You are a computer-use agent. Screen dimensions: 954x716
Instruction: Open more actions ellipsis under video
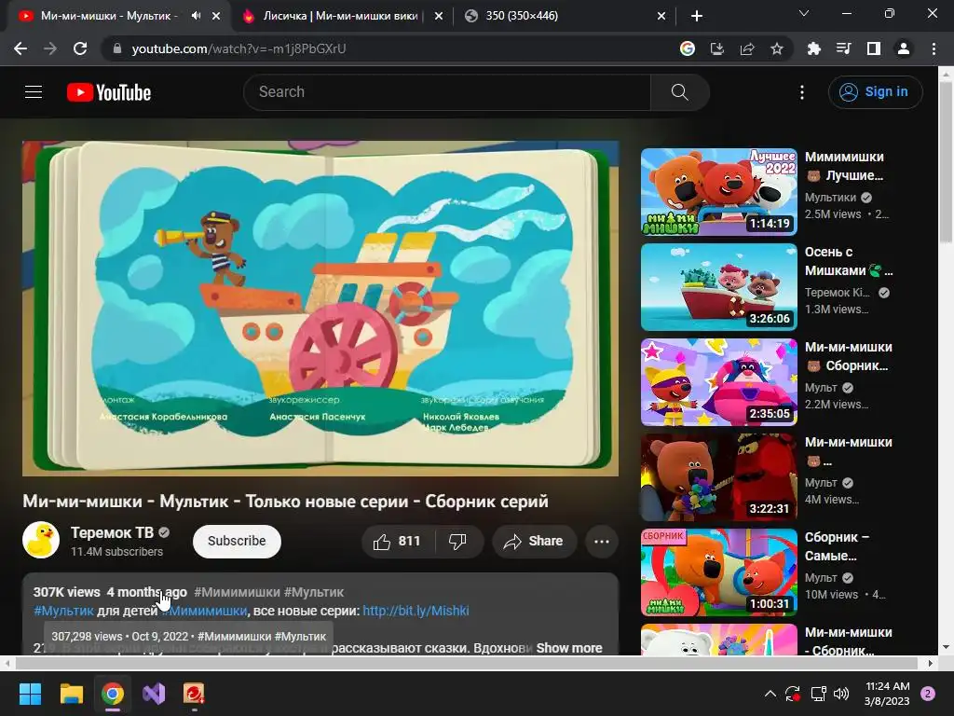tap(602, 542)
